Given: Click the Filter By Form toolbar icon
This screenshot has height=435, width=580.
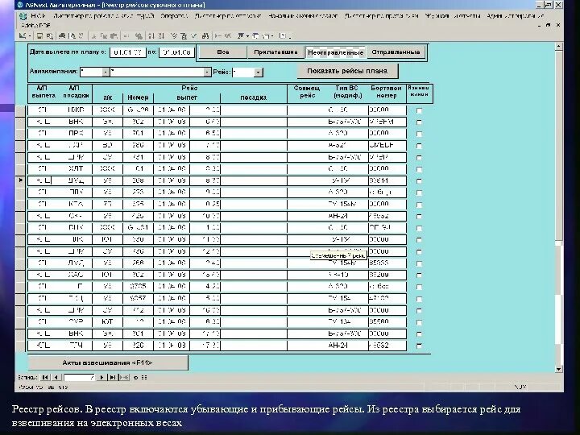Looking at the screenshot, I should click(x=184, y=36).
